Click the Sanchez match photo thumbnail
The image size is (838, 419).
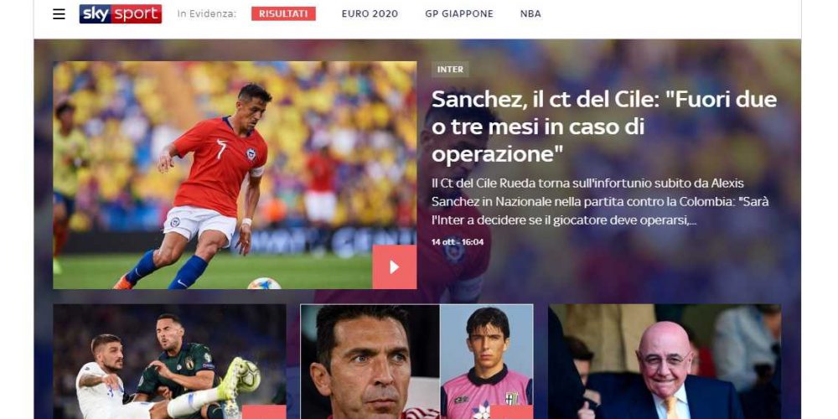235,175
